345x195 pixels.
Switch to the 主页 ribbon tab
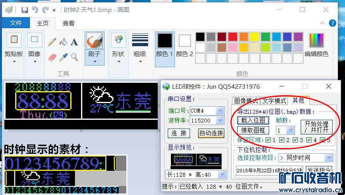pyautogui.click(x=42, y=23)
